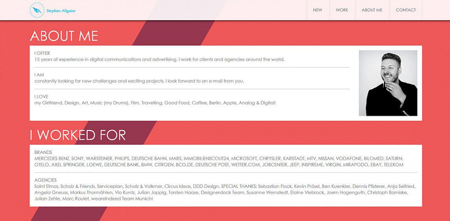
Task: Click the name Julian Zehle
Action: [x=47, y=199]
